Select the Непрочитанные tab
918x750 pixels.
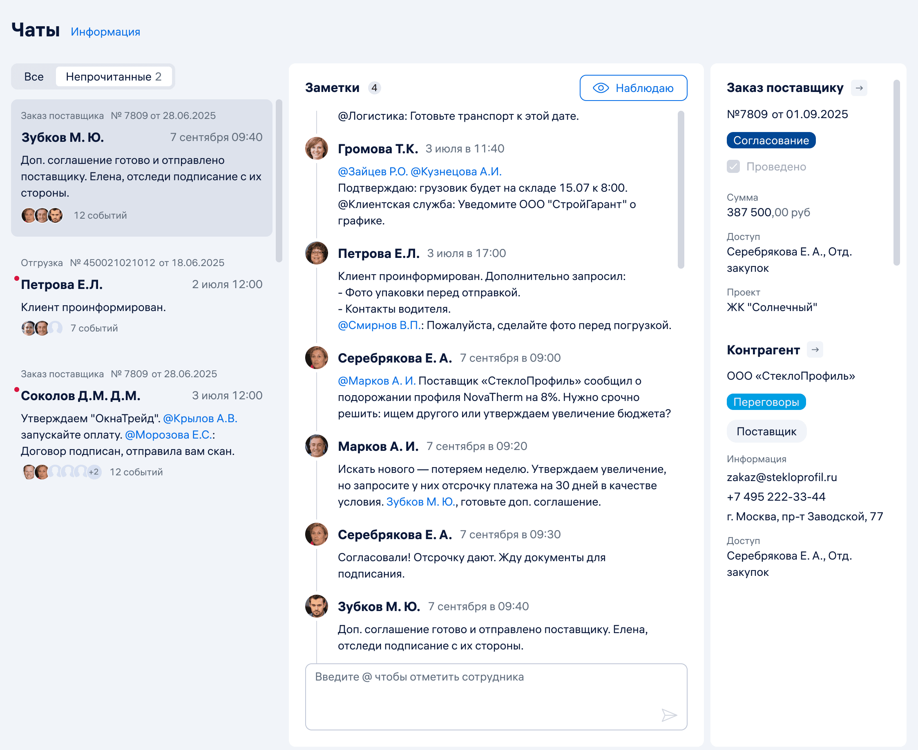tap(114, 76)
